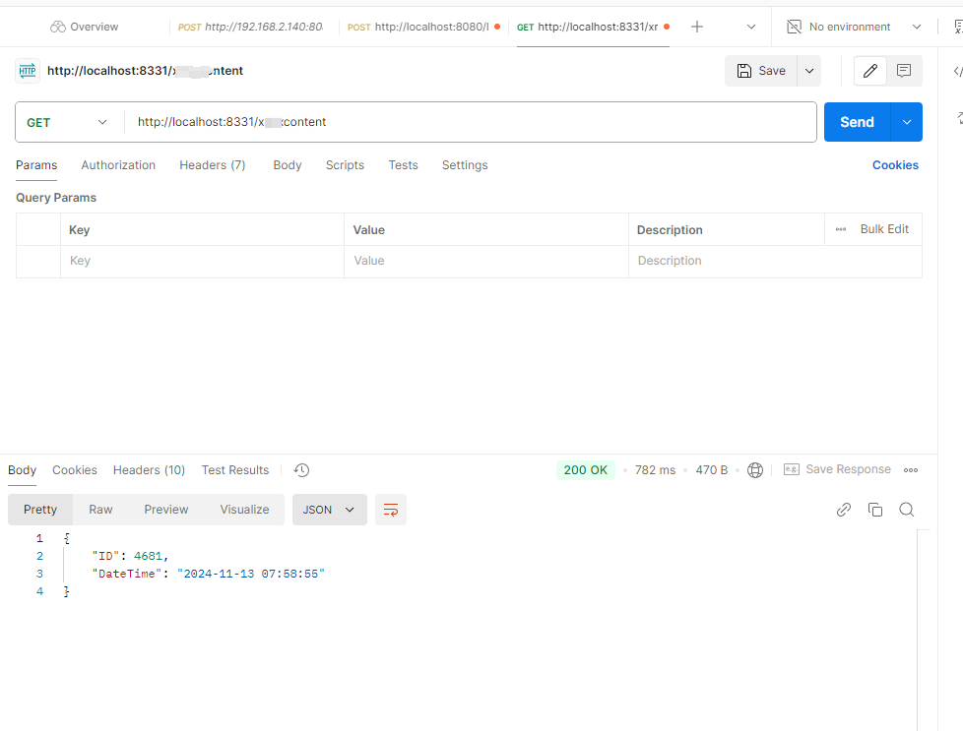This screenshot has width=963, height=731.
Task: Click the 782 ms response time
Action: tap(655, 470)
